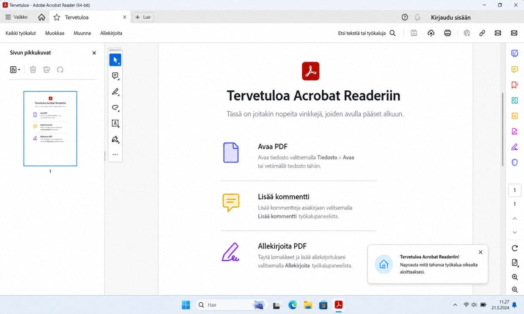Close the Tervetuloa tab
The image size is (524, 314).
click(124, 17)
